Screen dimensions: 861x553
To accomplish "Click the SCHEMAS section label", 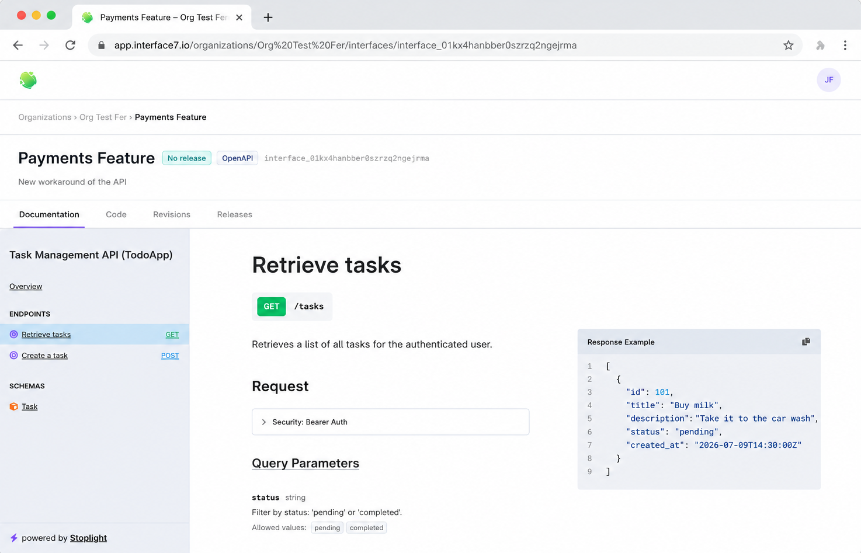I will coord(27,386).
